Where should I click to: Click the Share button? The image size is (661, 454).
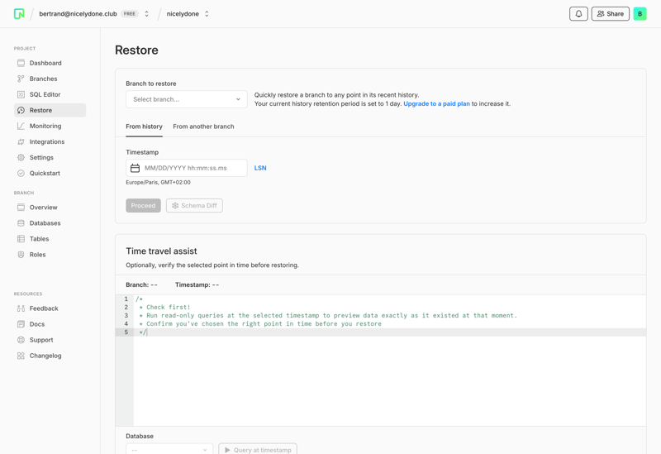pos(610,14)
